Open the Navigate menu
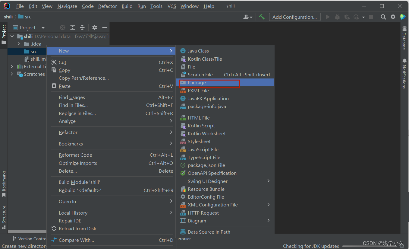The height and width of the screenshot is (249, 409). 67,6
